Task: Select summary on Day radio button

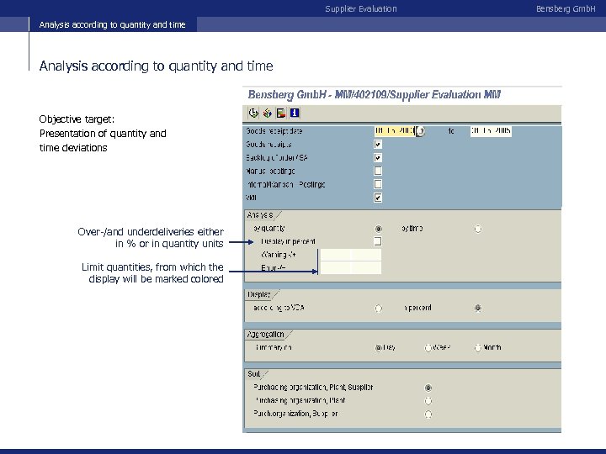Action: [x=379, y=348]
